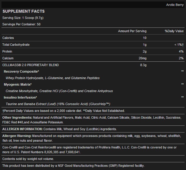Click the NSF Good Manufacturing Practices line
The width and height of the screenshot is (186, 170).
pyautogui.click(x=74, y=166)
